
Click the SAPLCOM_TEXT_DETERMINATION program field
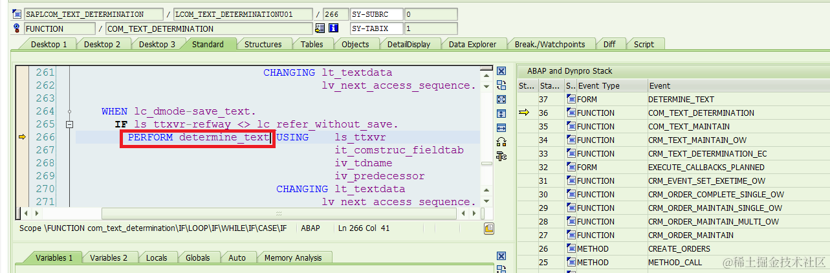(x=93, y=14)
